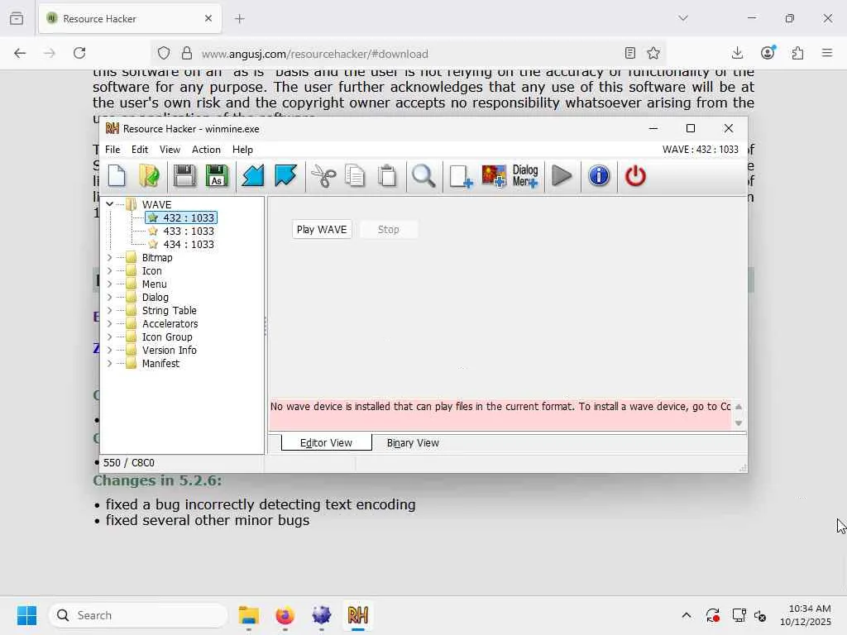Click the scissors Cut icon
Image resolution: width=847 pixels, height=635 pixels.
click(323, 176)
